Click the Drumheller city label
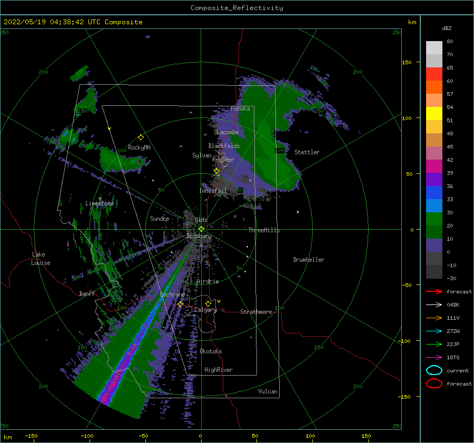 [309, 260]
